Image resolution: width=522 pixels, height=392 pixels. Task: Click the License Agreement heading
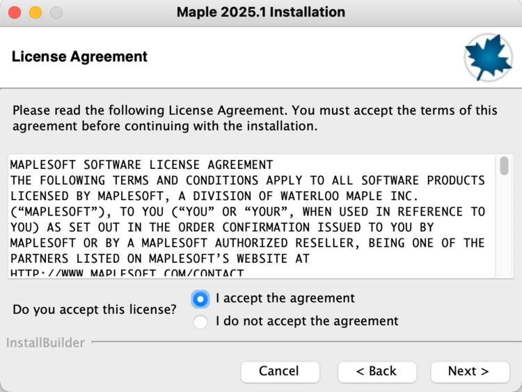[x=80, y=57]
